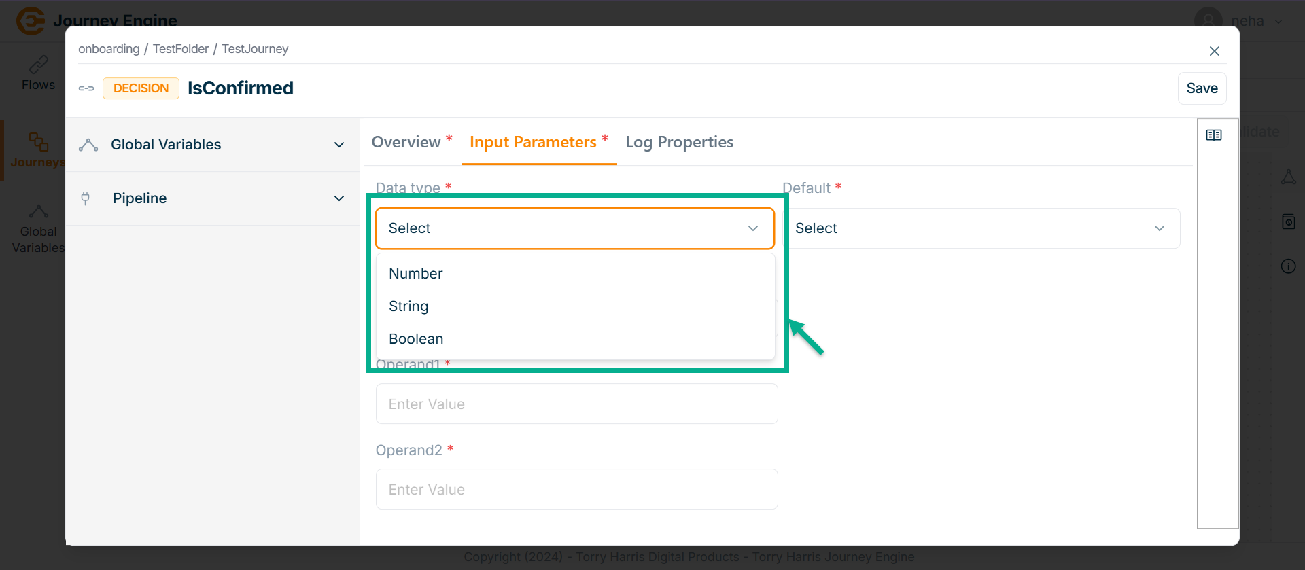Open Flows from the left sidebar

[x=38, y=73]
